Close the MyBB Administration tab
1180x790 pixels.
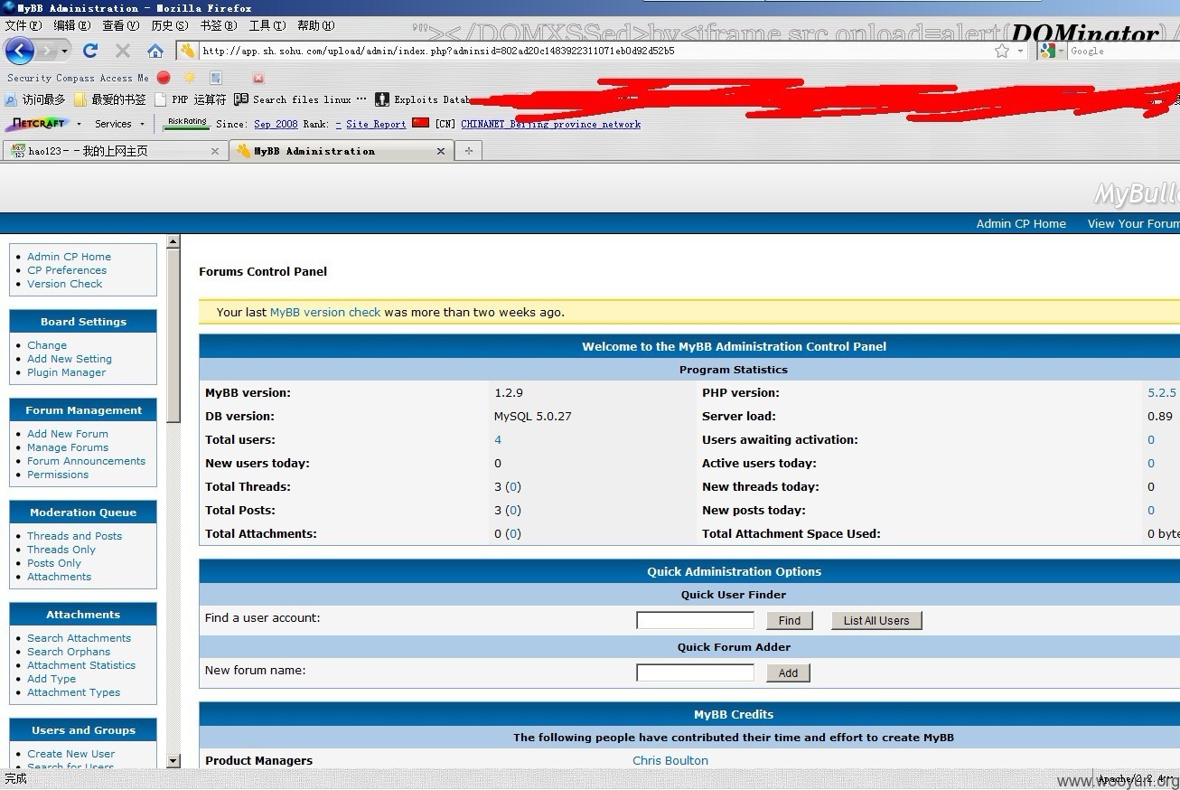pyautogui.click(x=441, y=151)
